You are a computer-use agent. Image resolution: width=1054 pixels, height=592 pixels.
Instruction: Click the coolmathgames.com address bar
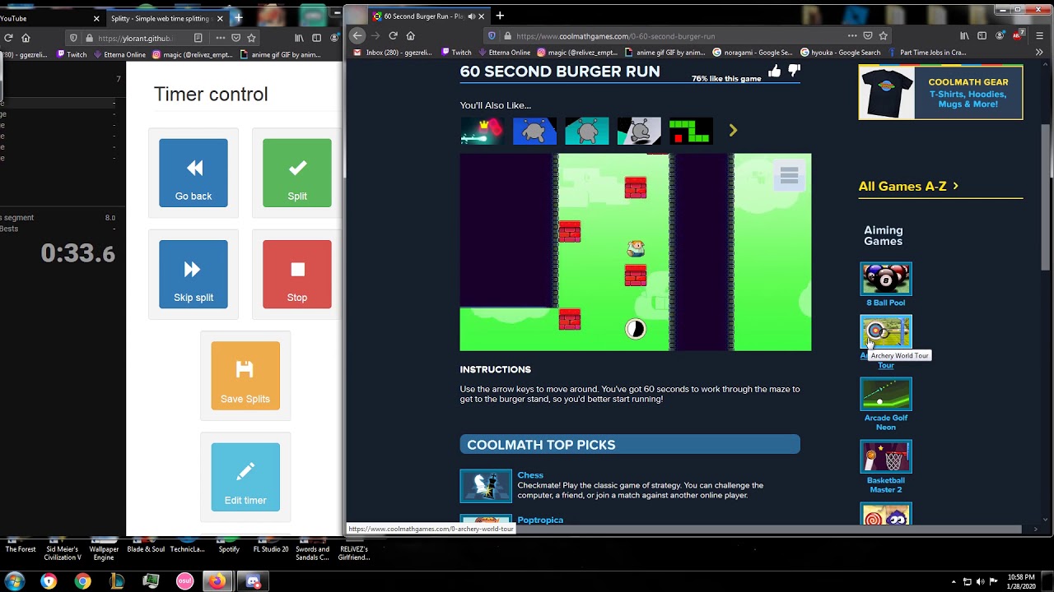pyautogui.click(x=615, y=36)
